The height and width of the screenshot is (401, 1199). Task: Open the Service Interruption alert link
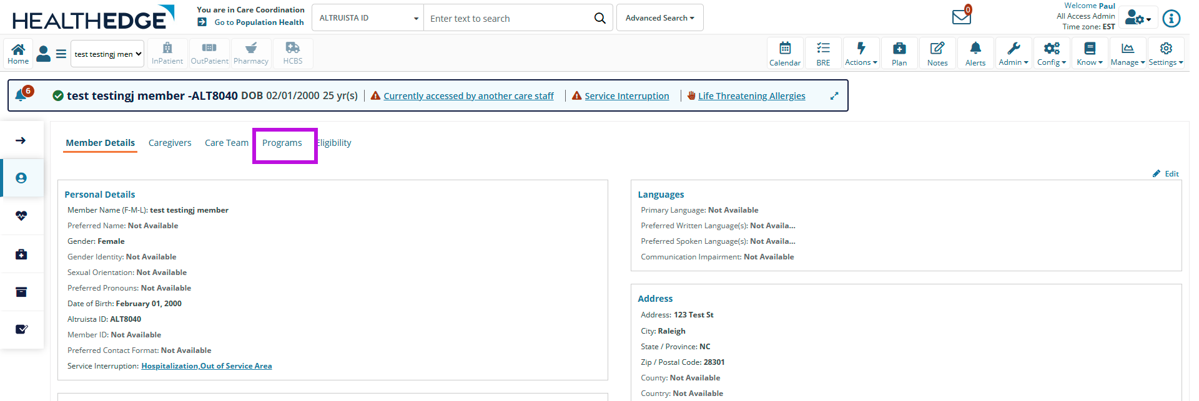[x=626, y=96]
